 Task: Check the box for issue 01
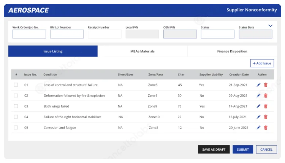pyautogui.click(x=16, y=85)
